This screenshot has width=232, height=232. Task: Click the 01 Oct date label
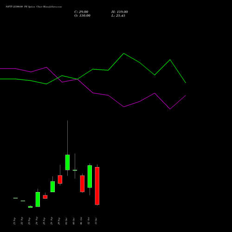pos(66,221)
